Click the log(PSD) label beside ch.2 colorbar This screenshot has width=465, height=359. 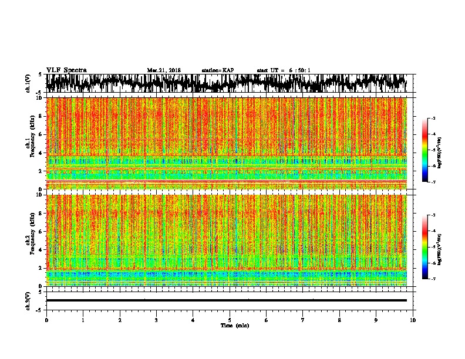[440, 249]
